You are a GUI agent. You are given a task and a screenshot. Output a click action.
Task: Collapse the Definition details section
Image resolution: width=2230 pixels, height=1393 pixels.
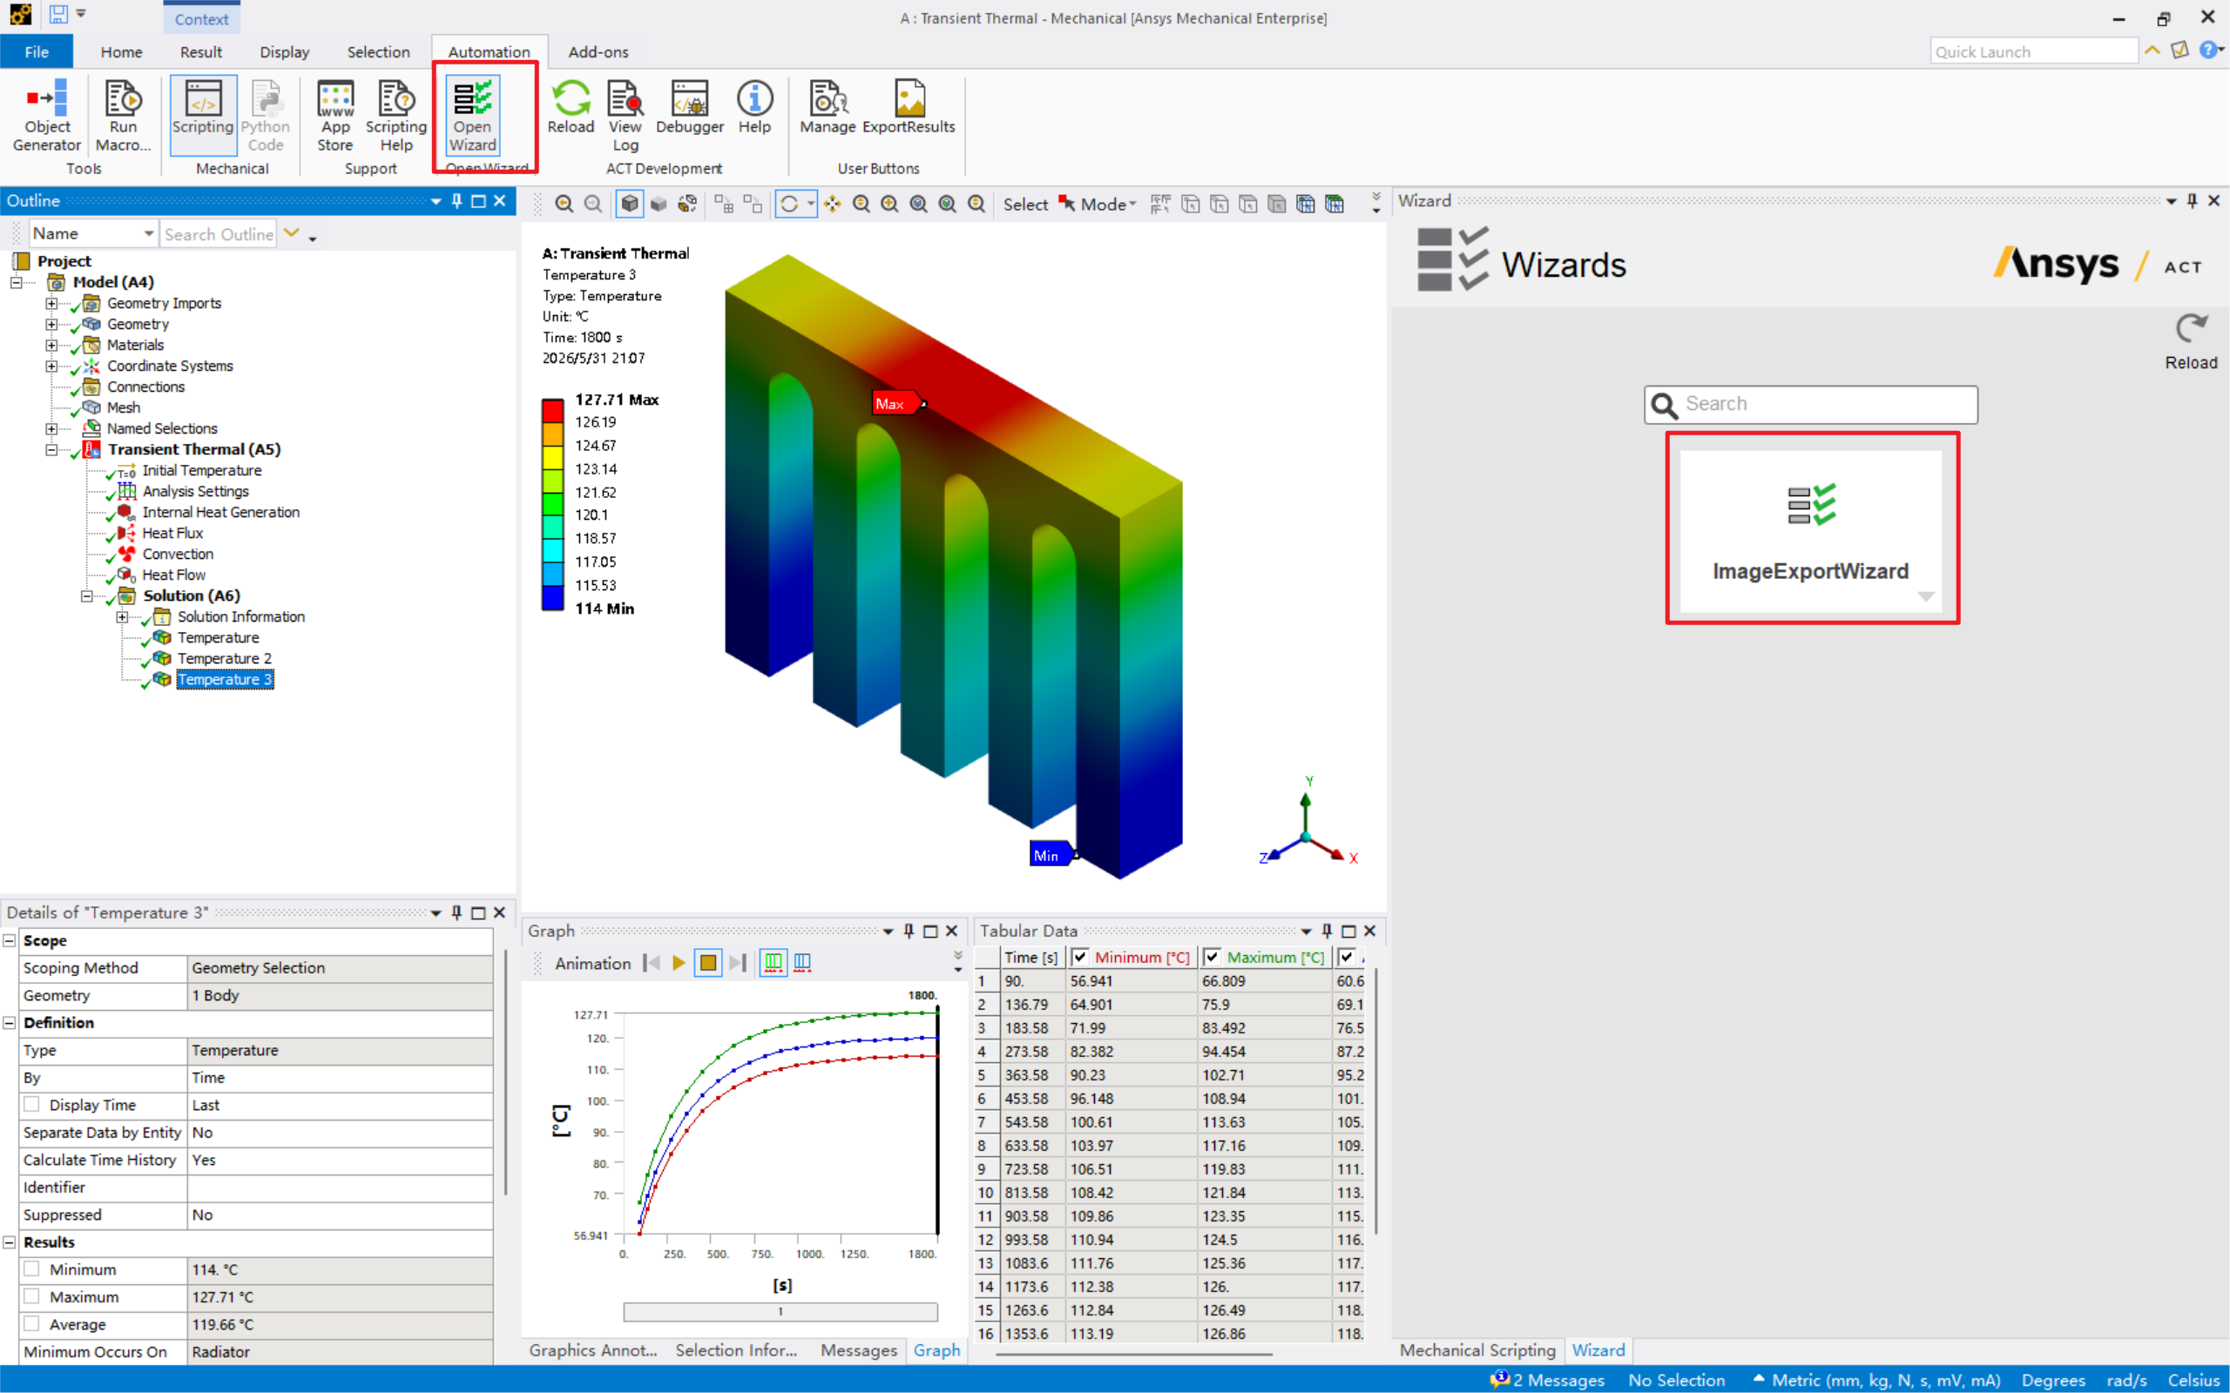tap(10, 1023)
